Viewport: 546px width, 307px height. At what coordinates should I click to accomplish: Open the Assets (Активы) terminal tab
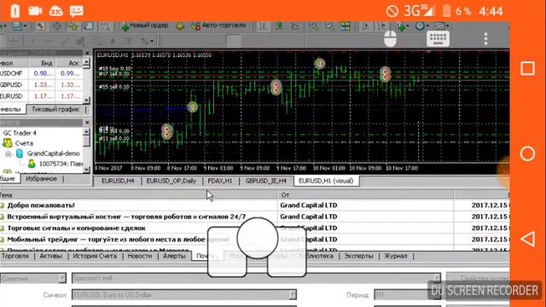pos(51,256)
